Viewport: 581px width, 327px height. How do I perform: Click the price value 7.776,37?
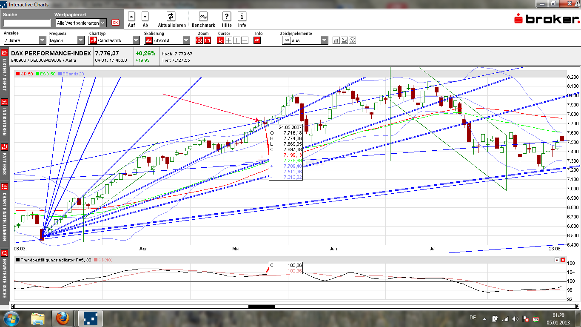(107, 53)
